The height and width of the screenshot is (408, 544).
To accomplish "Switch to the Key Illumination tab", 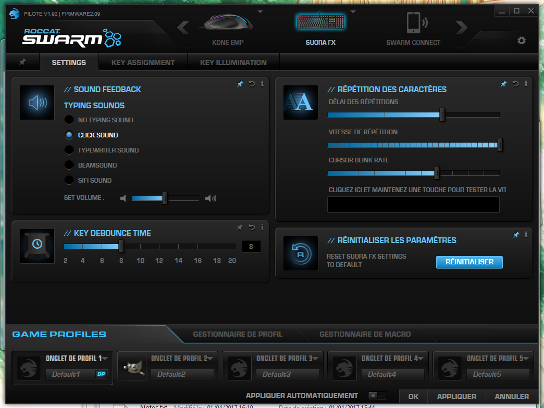I will pyautogui.click(x=233, y=62).
